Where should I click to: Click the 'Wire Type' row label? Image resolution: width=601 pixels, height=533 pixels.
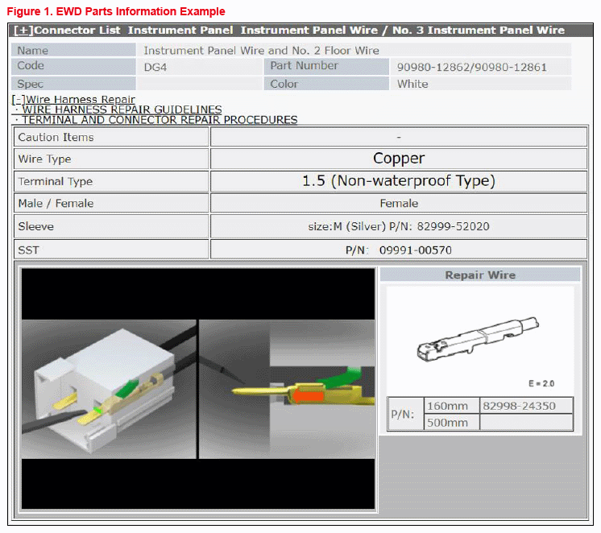point(111,159)
